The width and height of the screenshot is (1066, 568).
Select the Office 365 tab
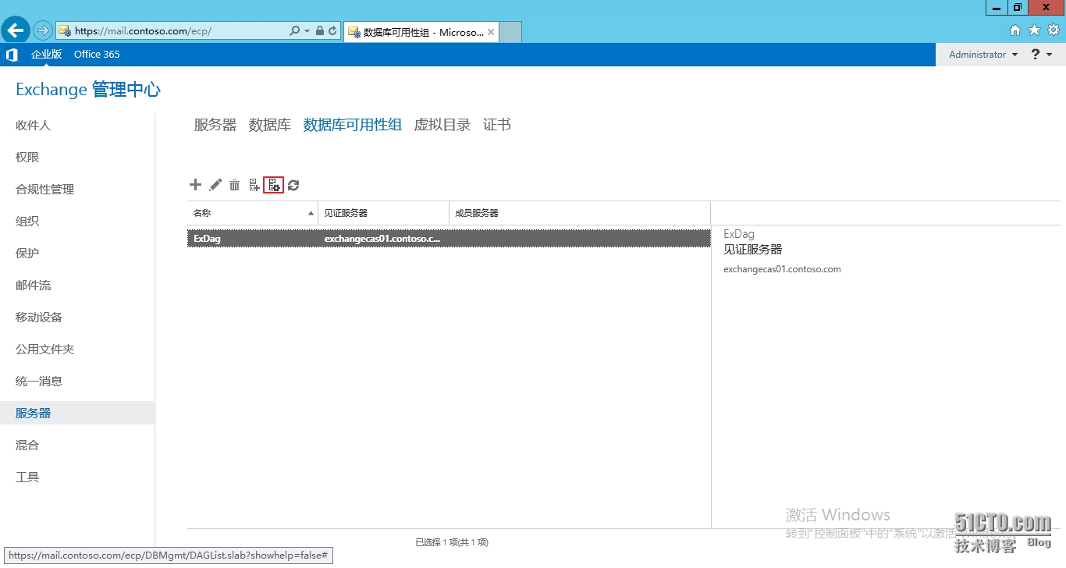96,54
